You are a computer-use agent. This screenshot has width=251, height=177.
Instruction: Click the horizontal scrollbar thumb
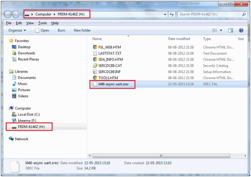[x=161, y=156]
